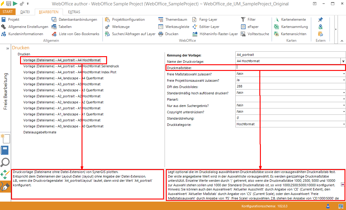
Task: Click the green Run icon in title bar
Action: tap(15, 4)
